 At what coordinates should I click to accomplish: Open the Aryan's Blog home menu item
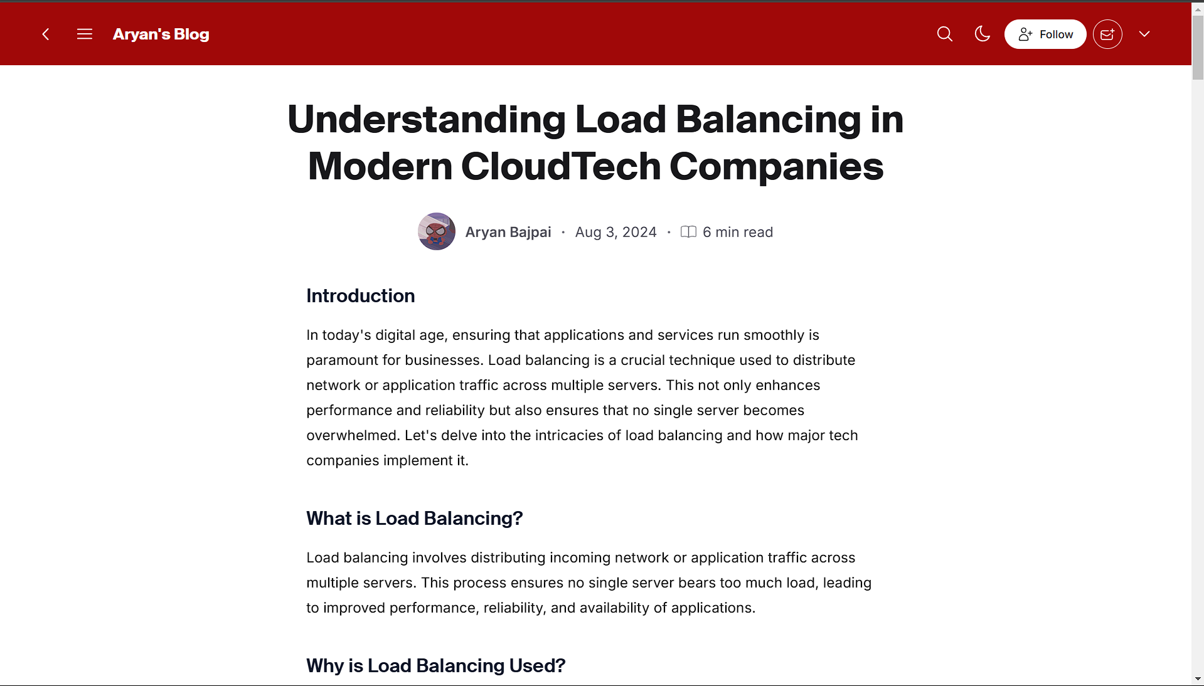[x=161, y=34]
